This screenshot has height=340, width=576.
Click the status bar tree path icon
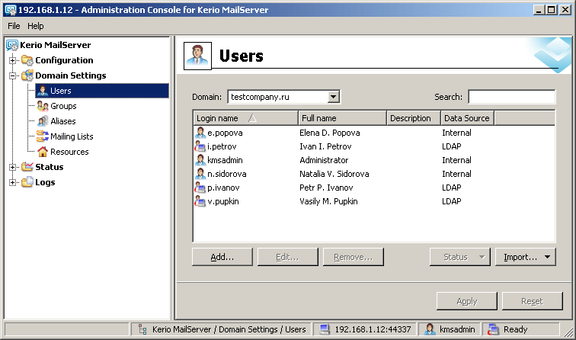click(142, 329)
